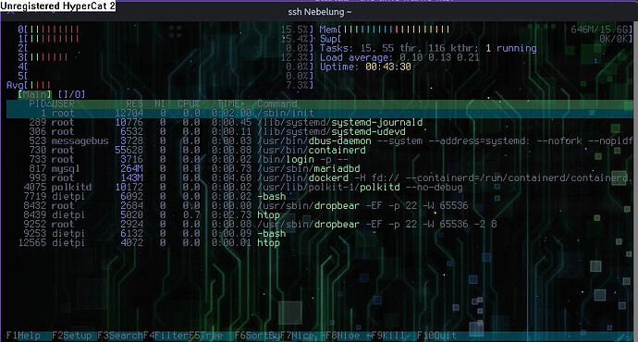The width and height of the screenshot is (638, 342).
Task: Switch to the I/O tab
Action: click(x=71, y=94)
